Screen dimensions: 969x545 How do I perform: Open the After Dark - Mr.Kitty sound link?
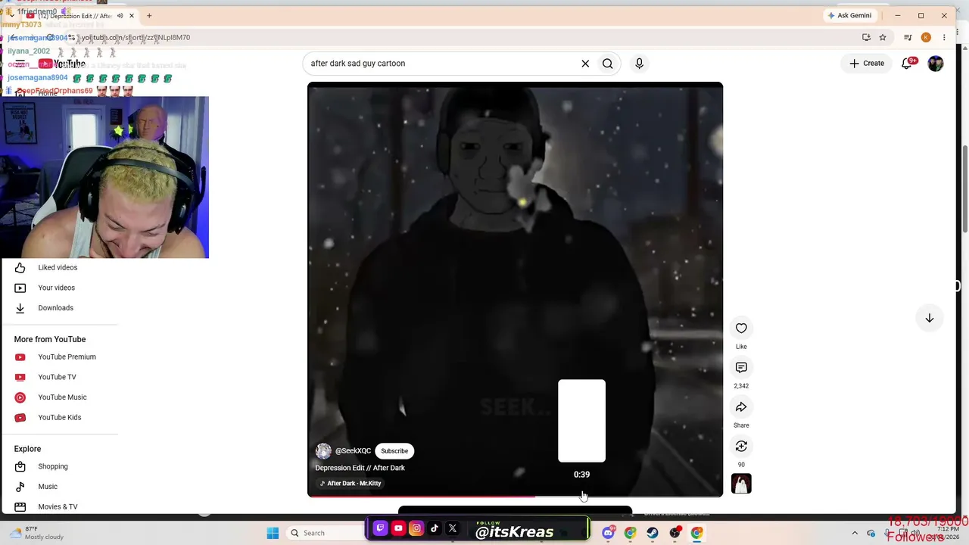pos(351,484)
